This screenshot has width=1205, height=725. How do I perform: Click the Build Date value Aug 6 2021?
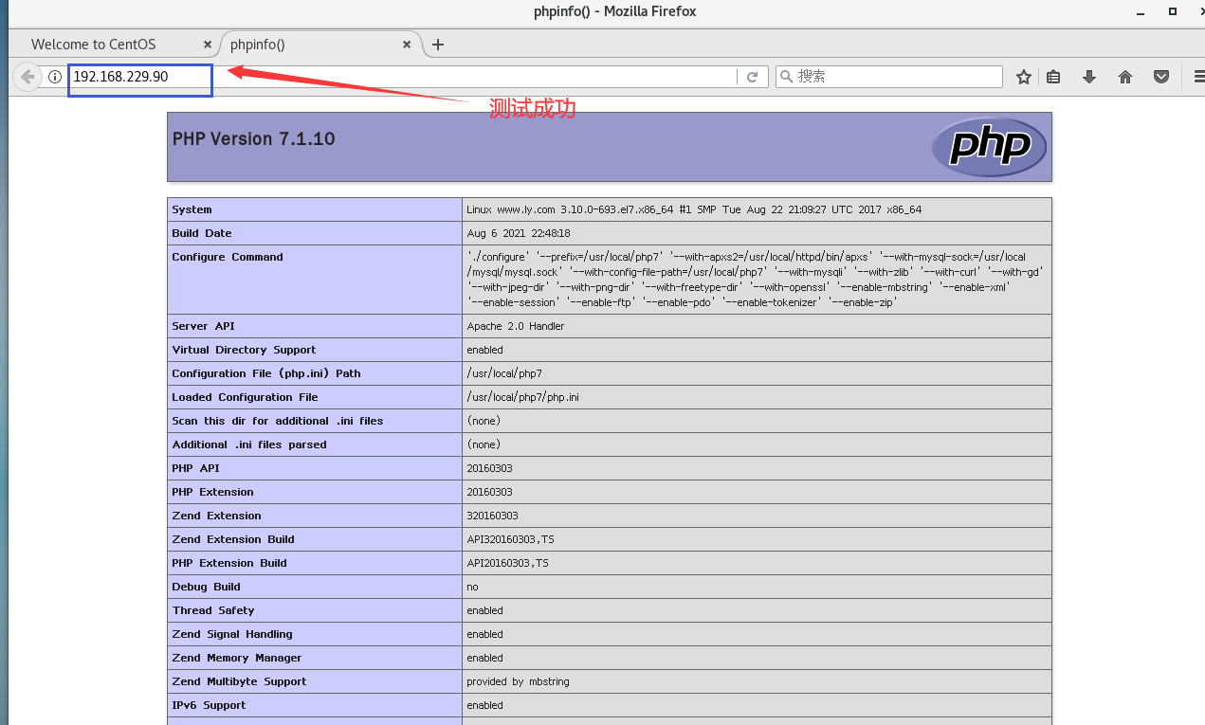(x=519, y=233)
